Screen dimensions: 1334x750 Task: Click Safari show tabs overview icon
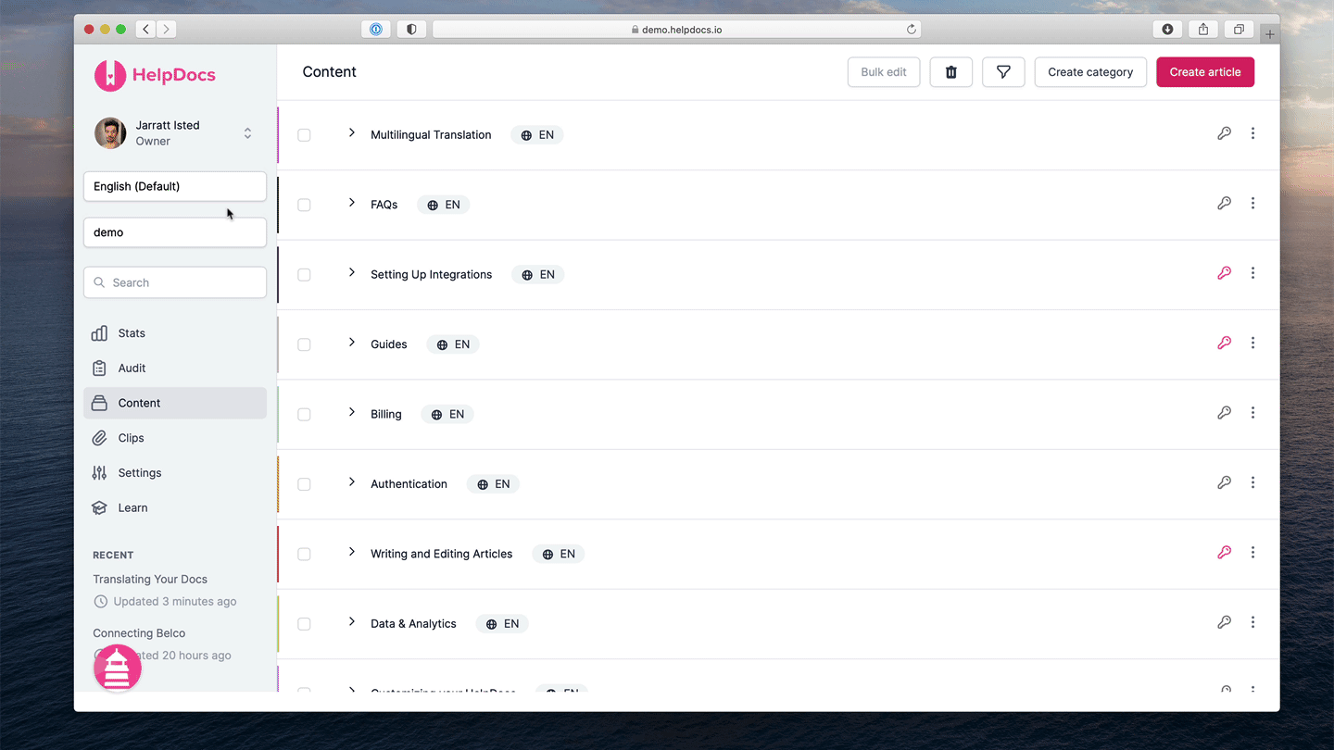point(1239,30)
